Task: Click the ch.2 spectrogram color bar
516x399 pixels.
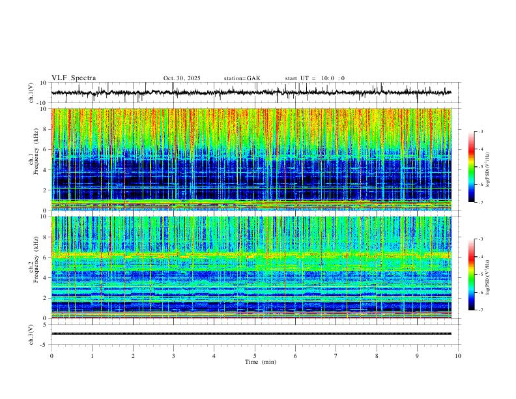Action: click(472, 274)
